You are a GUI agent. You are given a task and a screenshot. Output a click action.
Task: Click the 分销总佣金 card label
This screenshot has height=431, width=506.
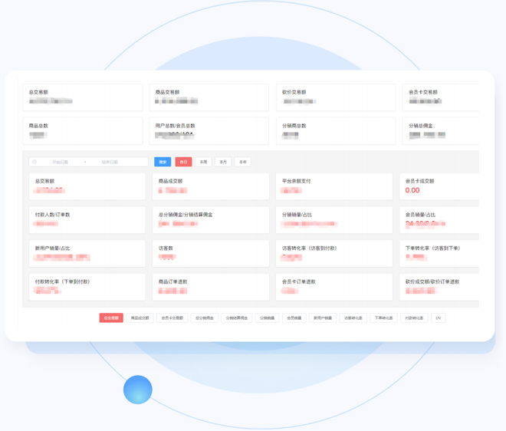(420, 126)
